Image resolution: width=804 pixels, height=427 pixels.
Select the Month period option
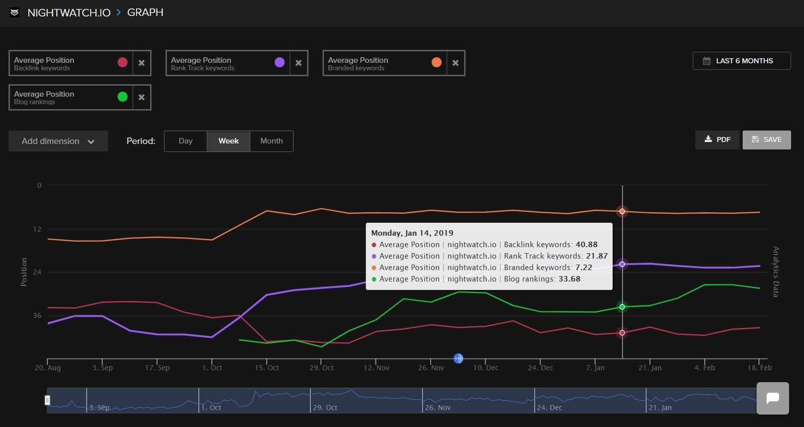[x=271, y=141]
